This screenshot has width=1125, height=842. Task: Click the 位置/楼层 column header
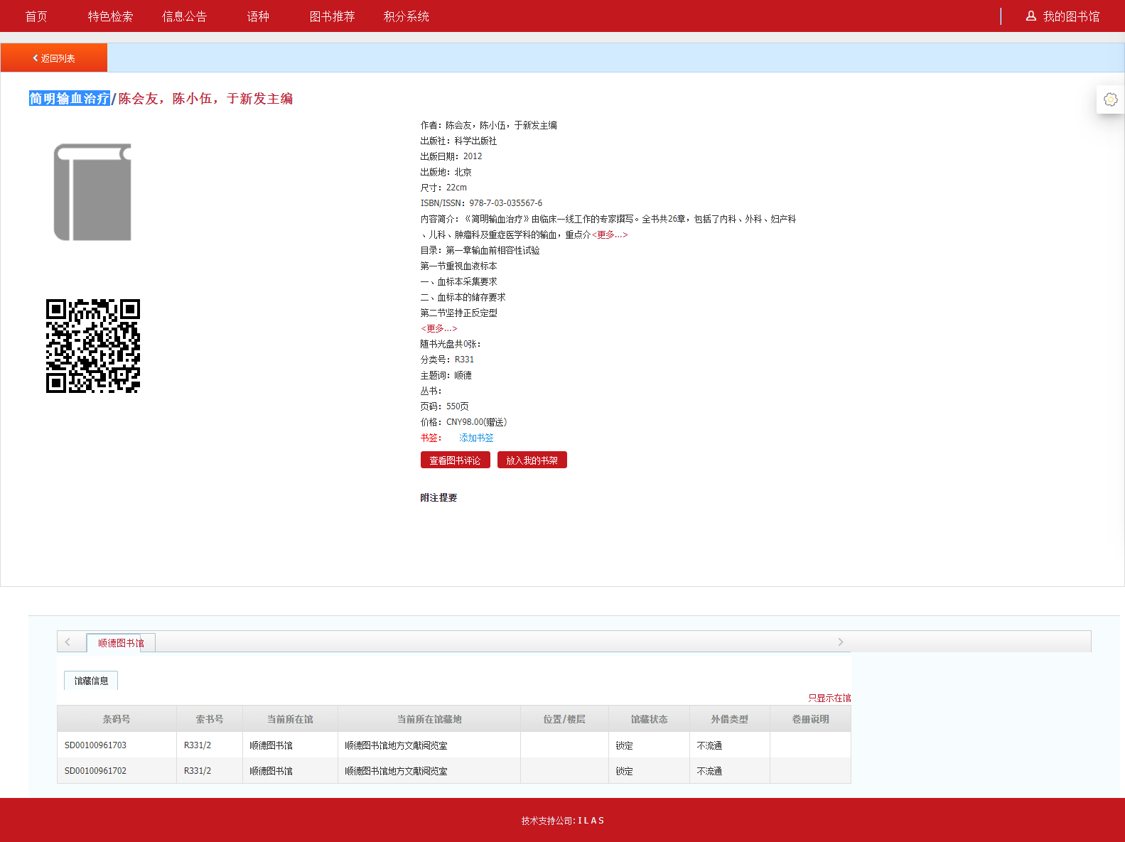pyautogui.click(x=564, y=719)
